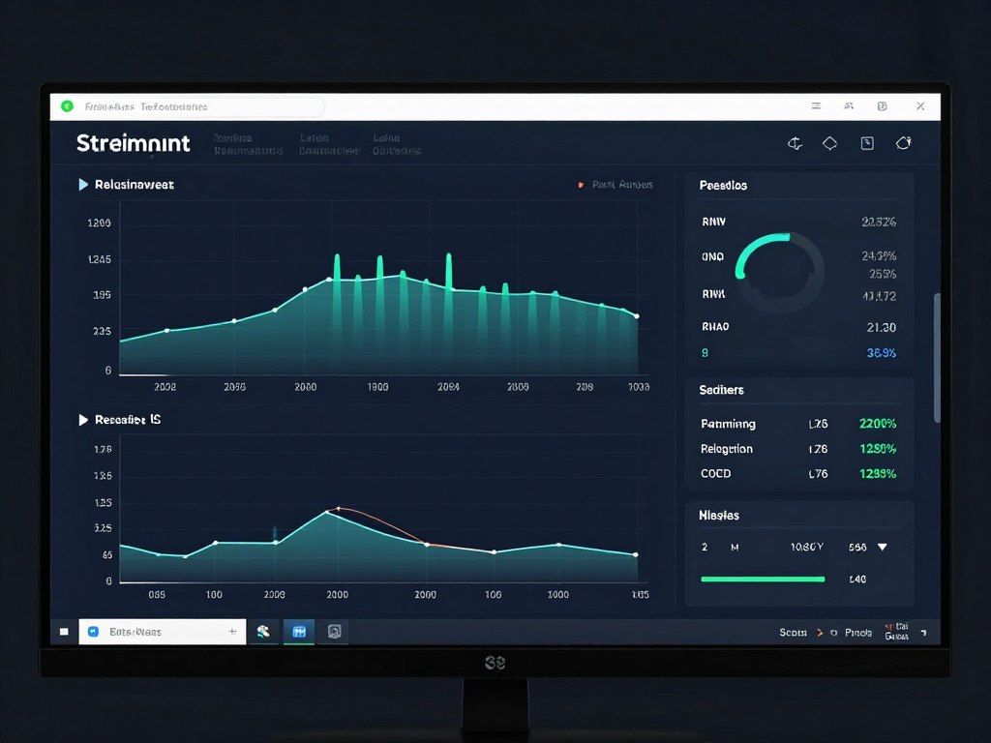Click the blue icon inside the taskbar search box

click(93, 632)
